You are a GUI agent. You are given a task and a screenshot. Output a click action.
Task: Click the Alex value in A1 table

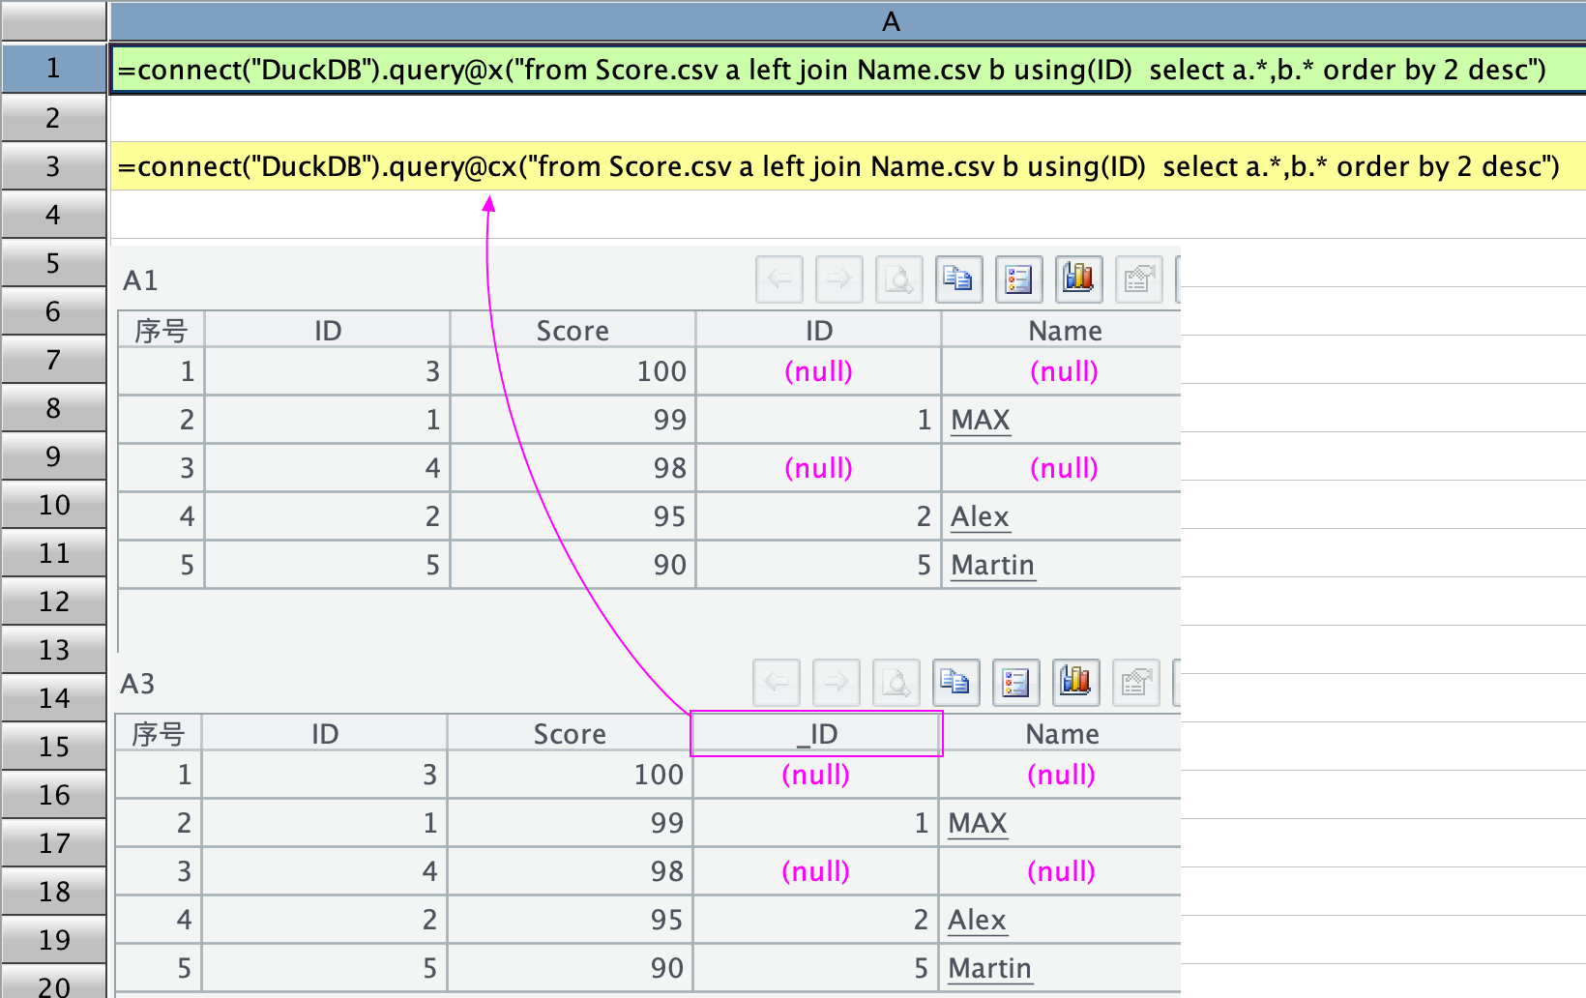click(979, 516)
